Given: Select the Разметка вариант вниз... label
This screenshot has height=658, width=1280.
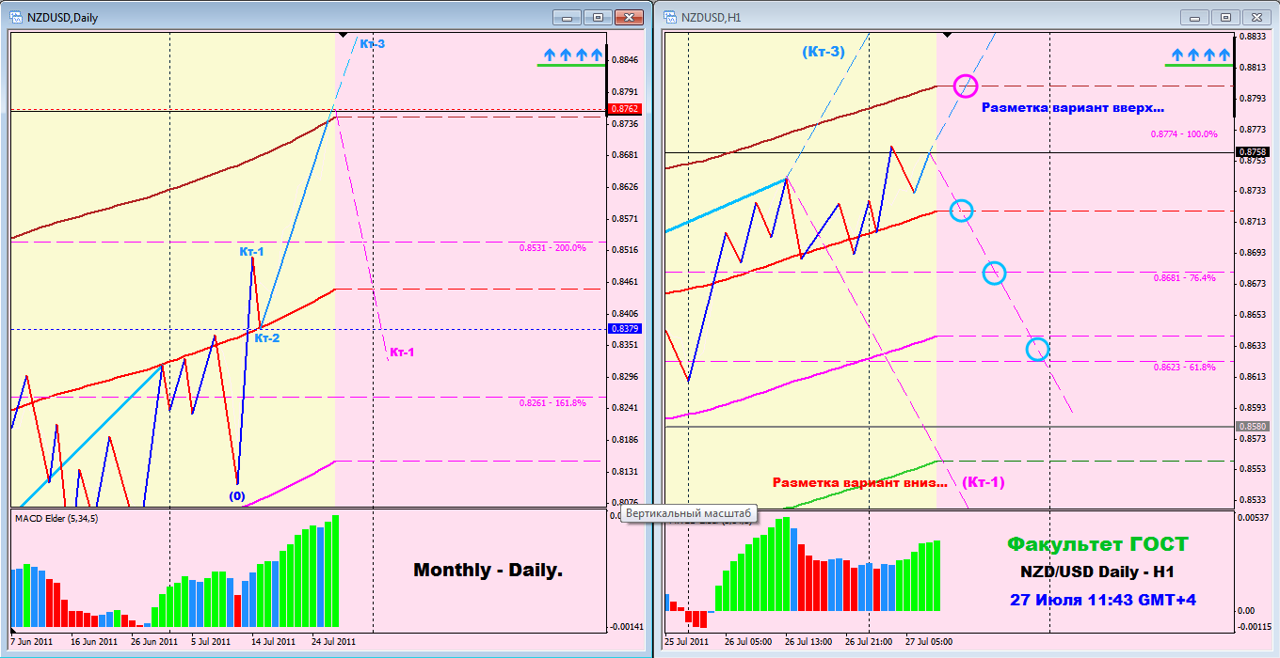Looking at the screenshot, I should coord(860,483).
